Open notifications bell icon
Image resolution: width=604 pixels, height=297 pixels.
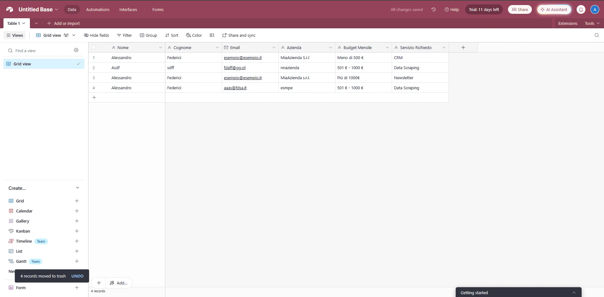(x=581, y=9)
